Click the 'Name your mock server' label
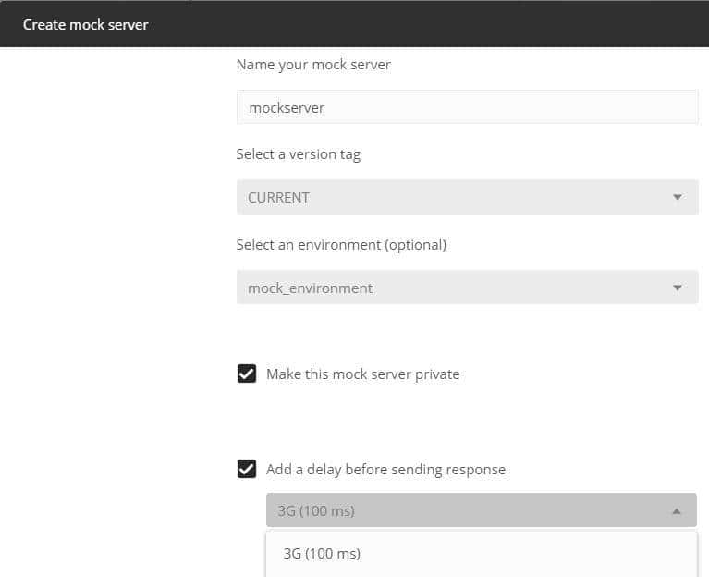 [313, 65]
